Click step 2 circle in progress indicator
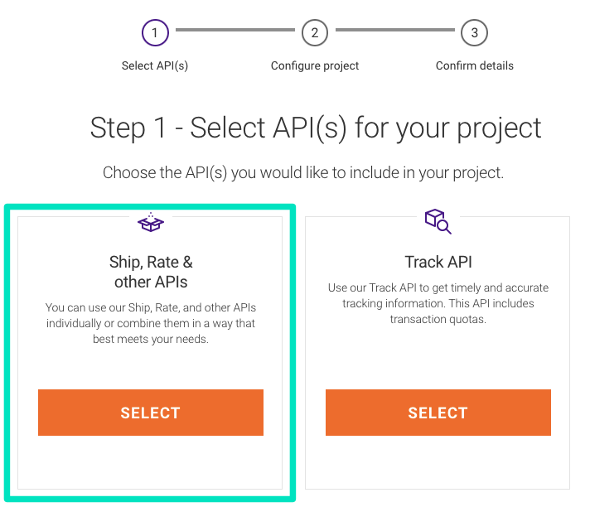 (x=315, y=32)
